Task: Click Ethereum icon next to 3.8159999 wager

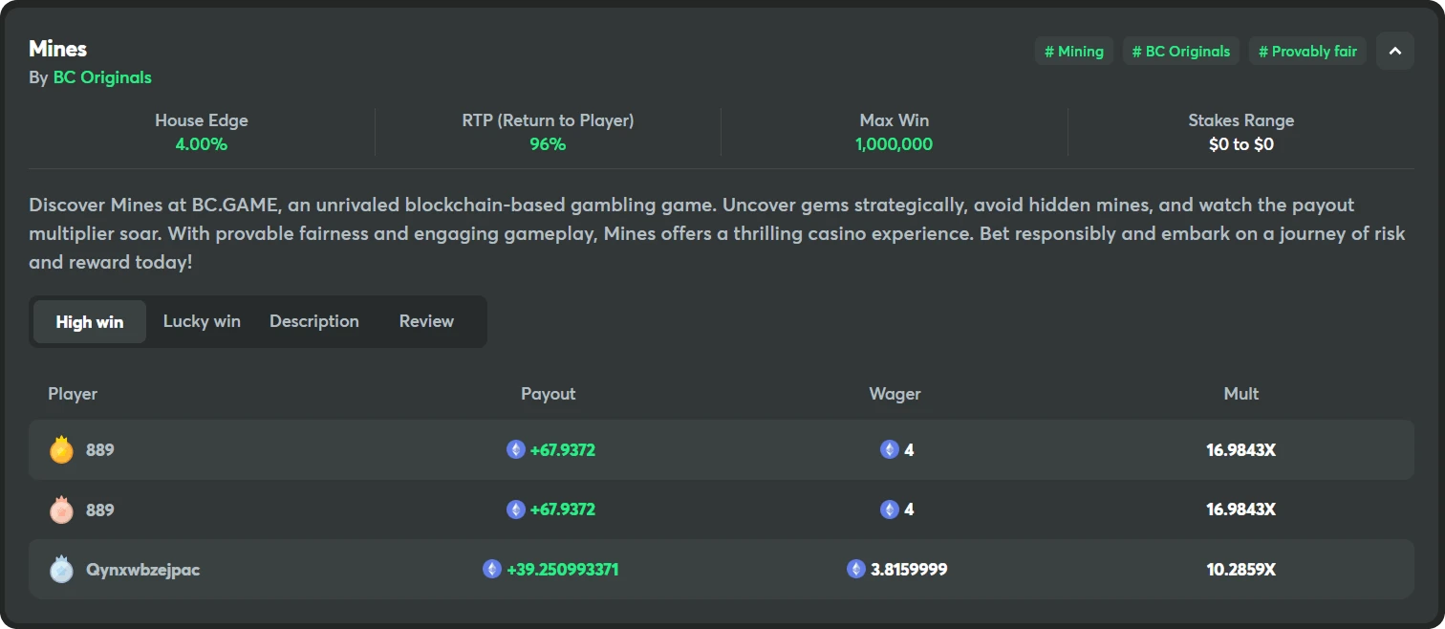Action: click(856, 570)
